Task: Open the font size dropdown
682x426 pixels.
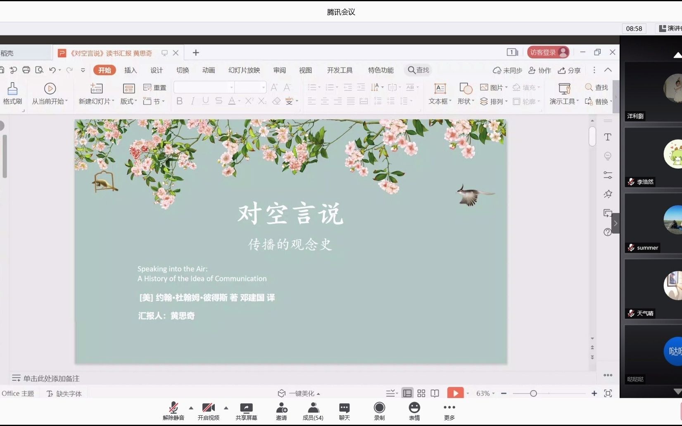Action: pyautogui.click(x=263, y=87)
